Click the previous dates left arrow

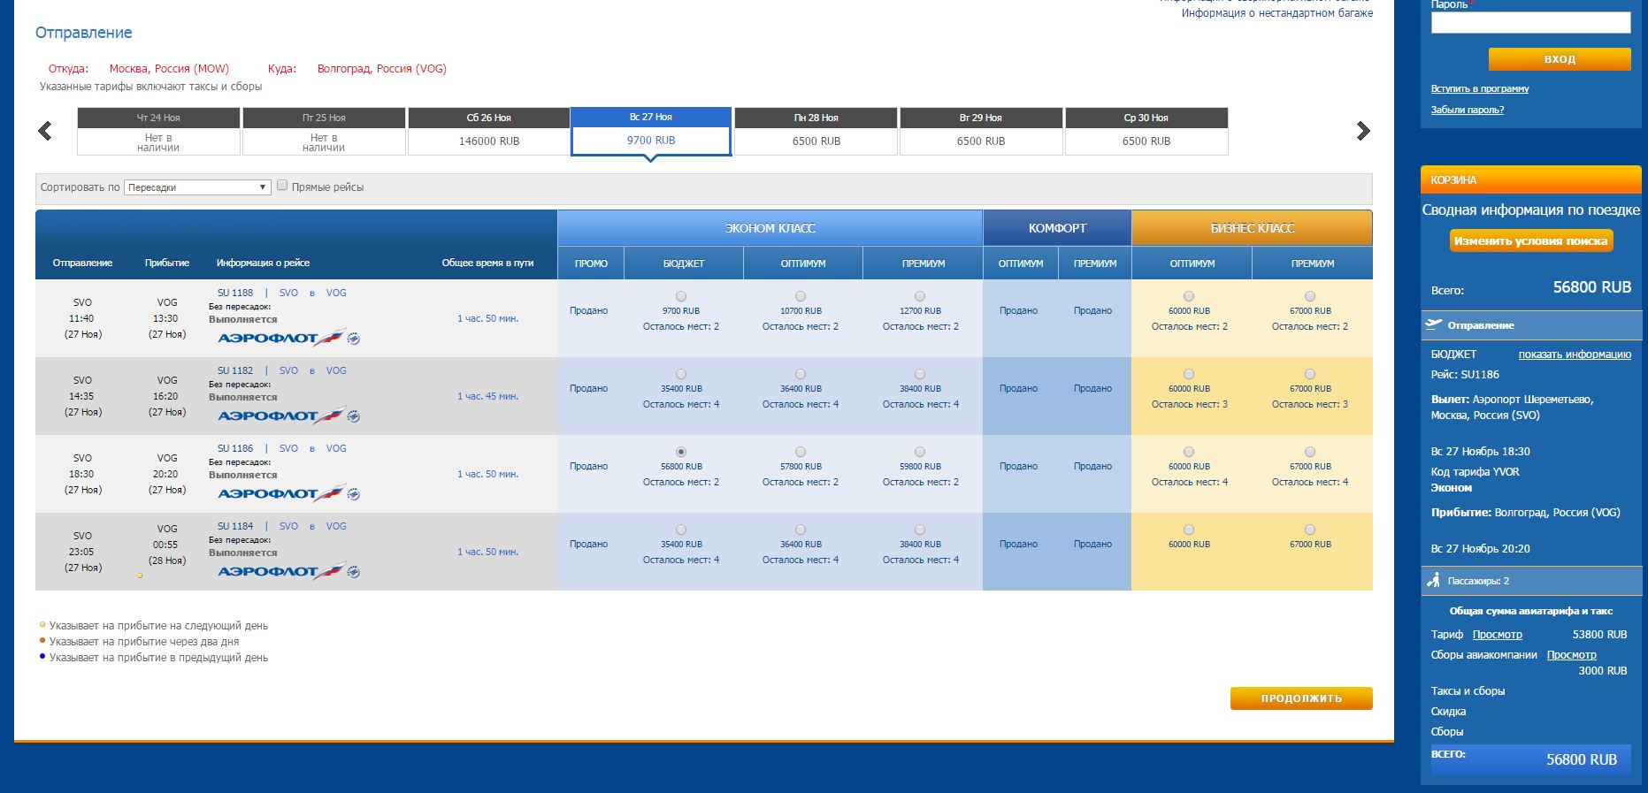[x=45, y=131]
